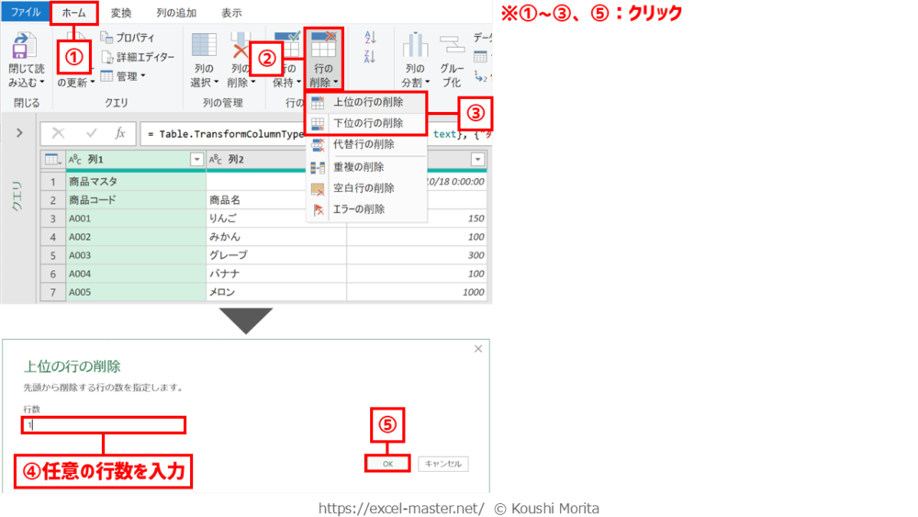Screen dimensions: 918x517
Task: Switch to the 変換 (Transform) ribbon tab
Action: tap(121, 13)
